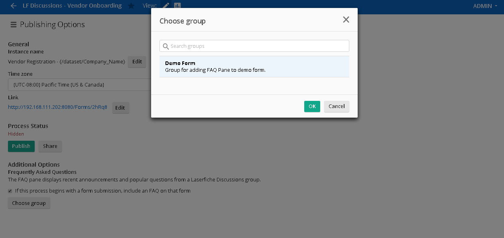Open the ADMIN user dropdown
This screenshot has height=238, width=504.
485,6
